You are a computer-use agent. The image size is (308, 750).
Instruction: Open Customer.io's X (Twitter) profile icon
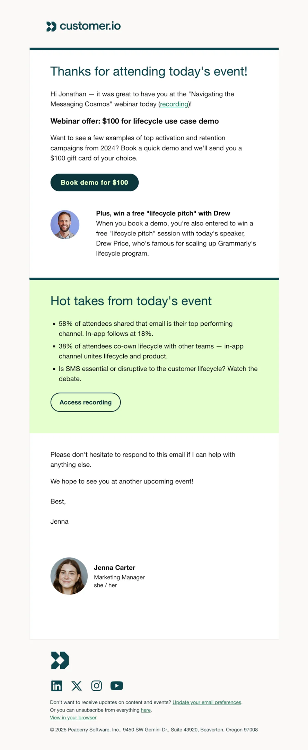(77, 686)
